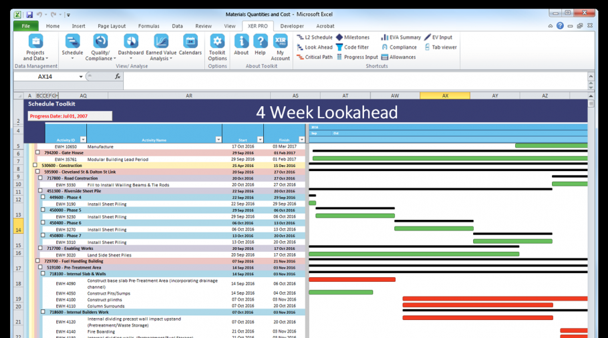
Task: Open the Activity ID filter dropdown
Action: point(83,140)
